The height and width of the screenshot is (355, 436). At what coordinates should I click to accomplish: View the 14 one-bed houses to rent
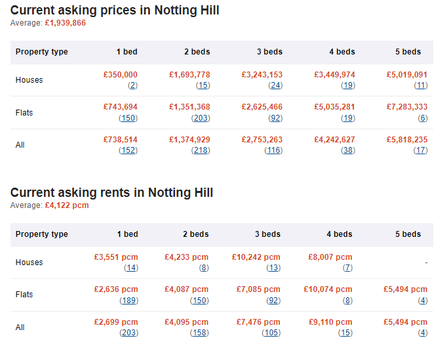(131, 268)
